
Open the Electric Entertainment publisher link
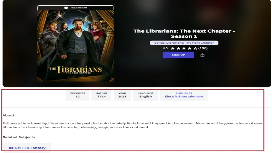click(x=184, y=96)
